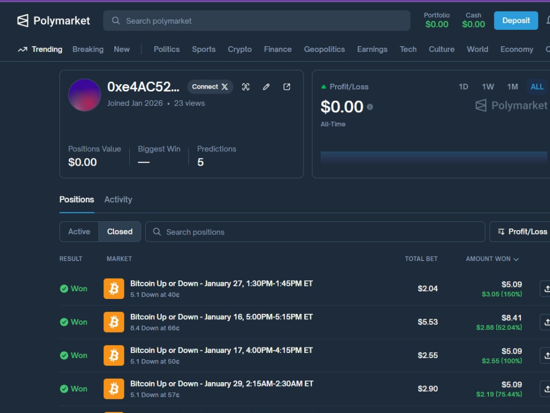Image resolution: width=550 pixels, height=413 pixels.
Task: Switch to Closed positions
Action: [x=119, y=231]
